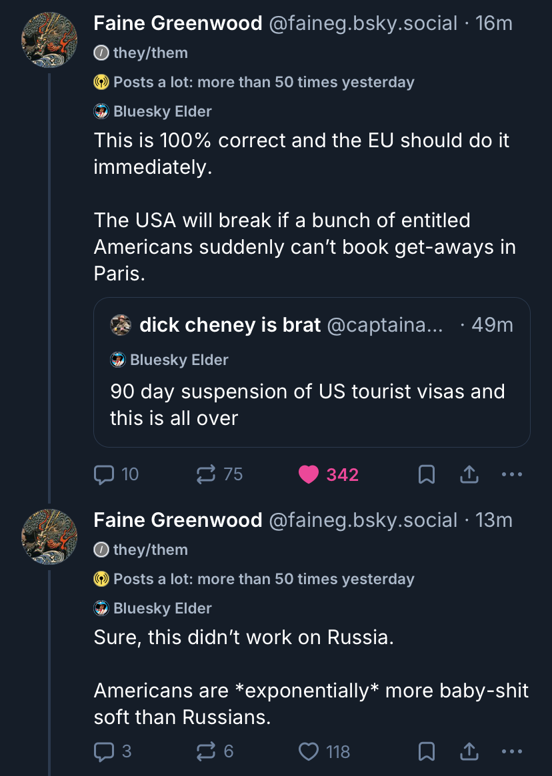This screenshot has height=776, width=552.
Task: Repost the first post with 75 reposts
Action: pos(205,474)
